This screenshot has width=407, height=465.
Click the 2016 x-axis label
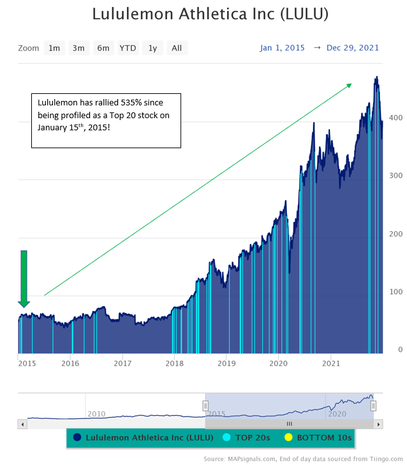[70, 363]
